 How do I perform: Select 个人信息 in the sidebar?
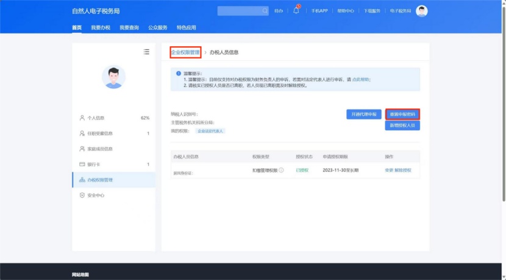click(x=113, y=118)
